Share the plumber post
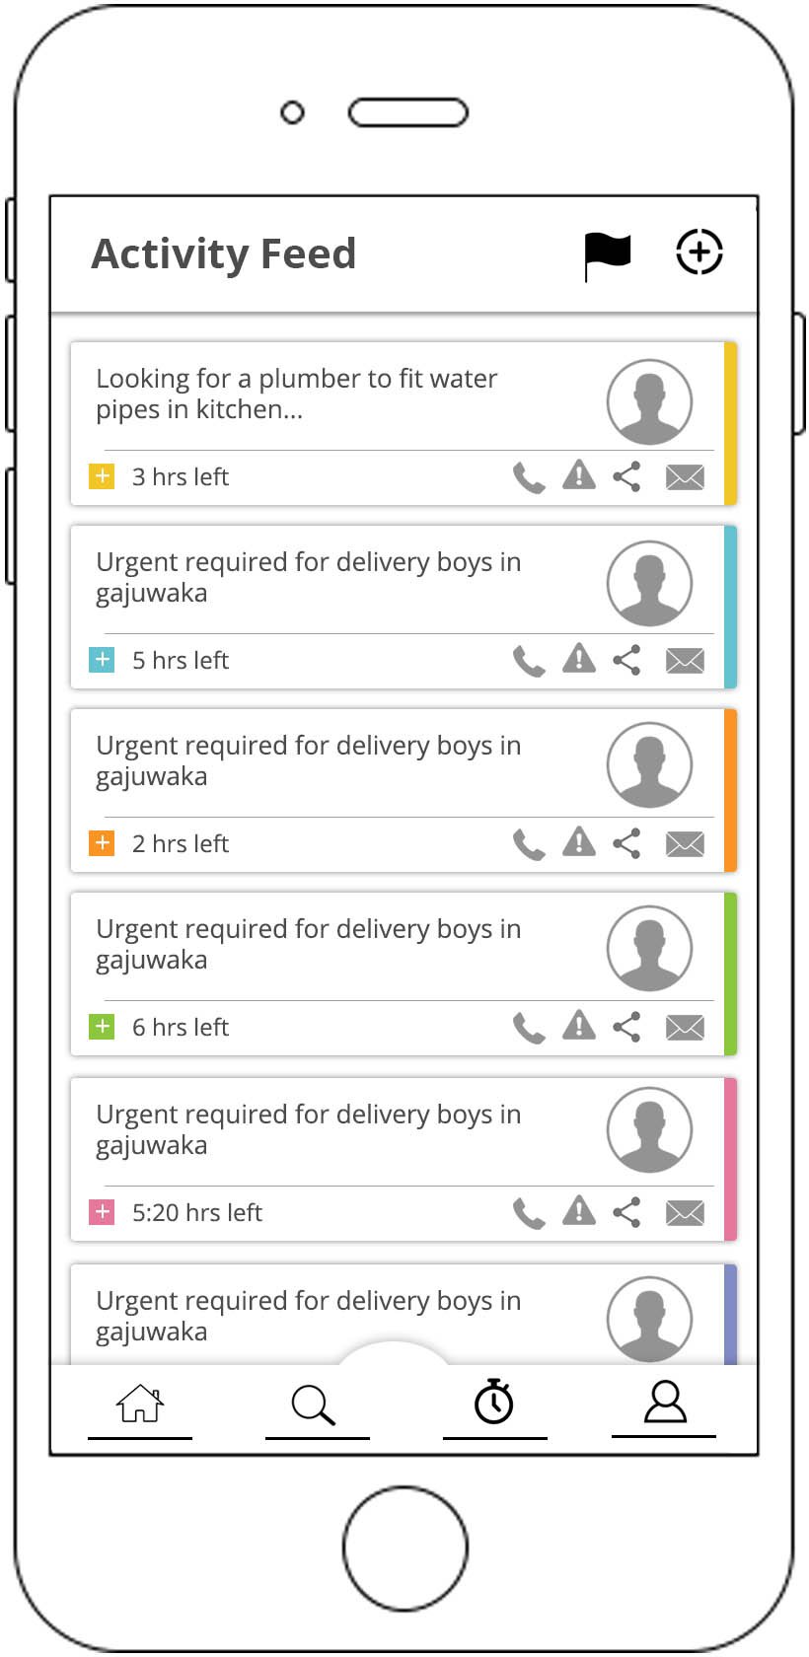This screenshot has height=1657, width=809. (x=627, y=477)
